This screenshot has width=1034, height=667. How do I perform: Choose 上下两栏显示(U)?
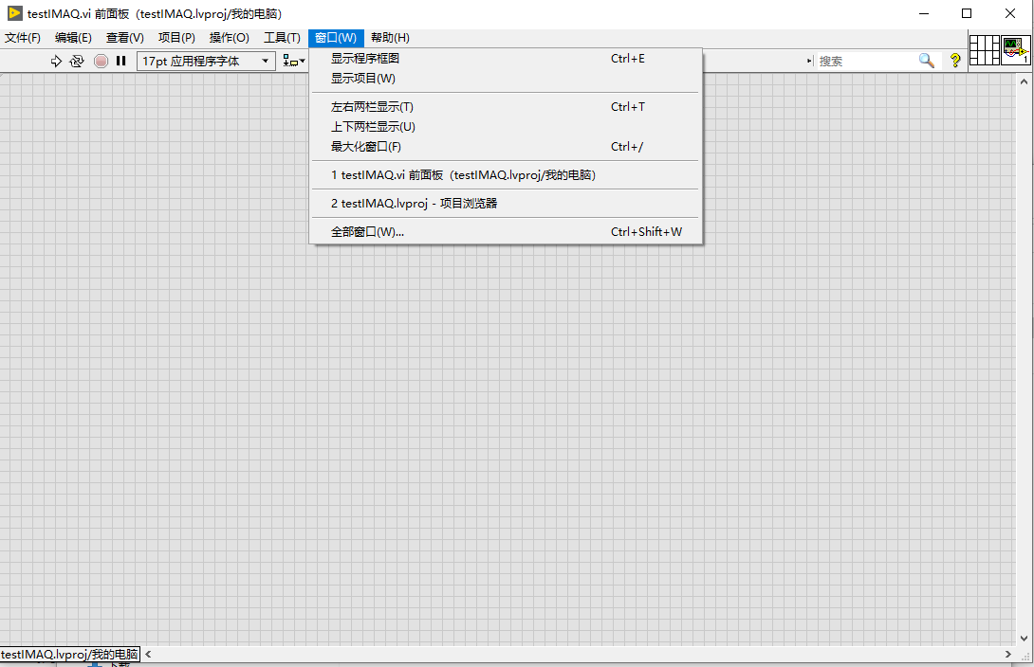click(x=506, y=126)
